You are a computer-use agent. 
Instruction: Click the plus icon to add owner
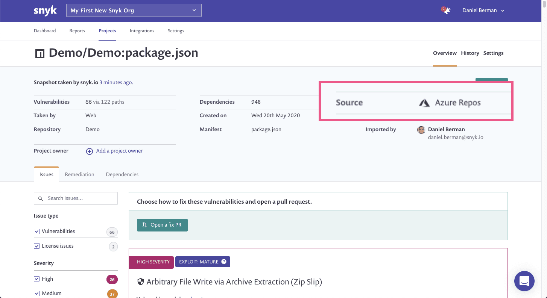[90, 151]
